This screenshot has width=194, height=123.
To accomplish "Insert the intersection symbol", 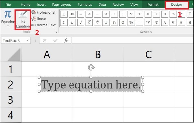I will pos(114,23).
